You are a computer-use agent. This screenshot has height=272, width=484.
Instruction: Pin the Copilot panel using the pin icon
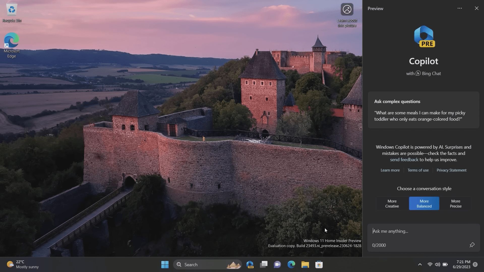(472, 245)
